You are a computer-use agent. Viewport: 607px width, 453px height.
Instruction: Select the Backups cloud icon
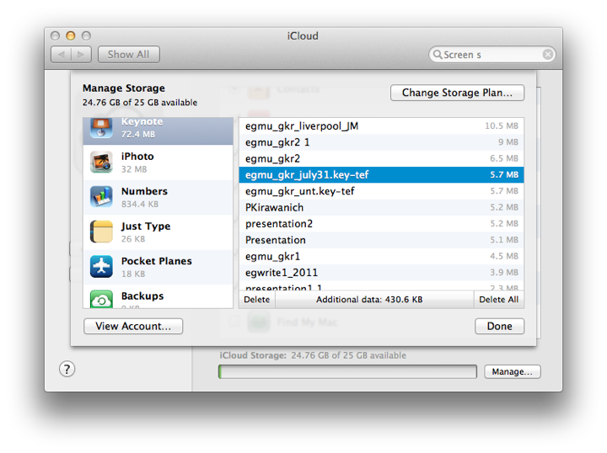pos(101,299)
